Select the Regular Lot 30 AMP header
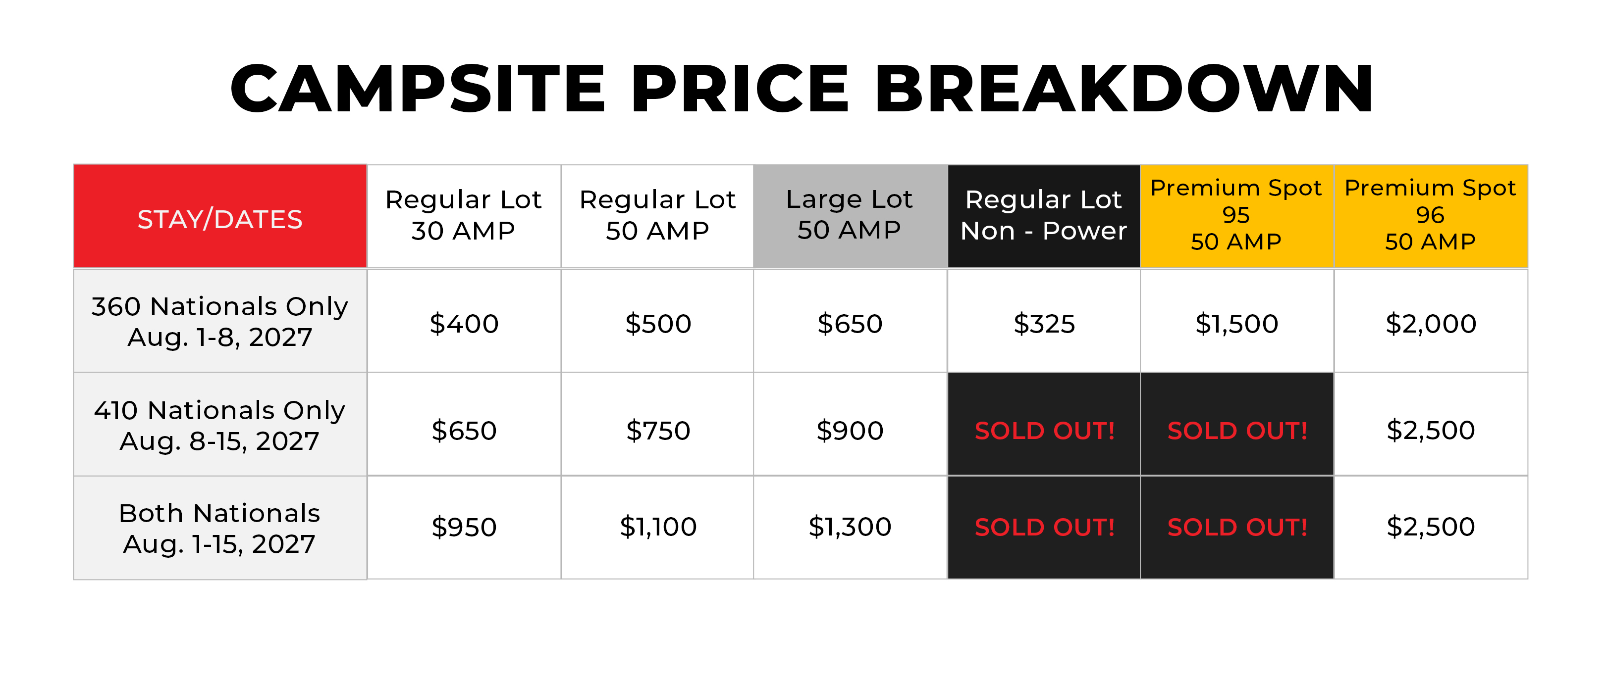This screenshot has width=1606, height=678. [464, 217]
